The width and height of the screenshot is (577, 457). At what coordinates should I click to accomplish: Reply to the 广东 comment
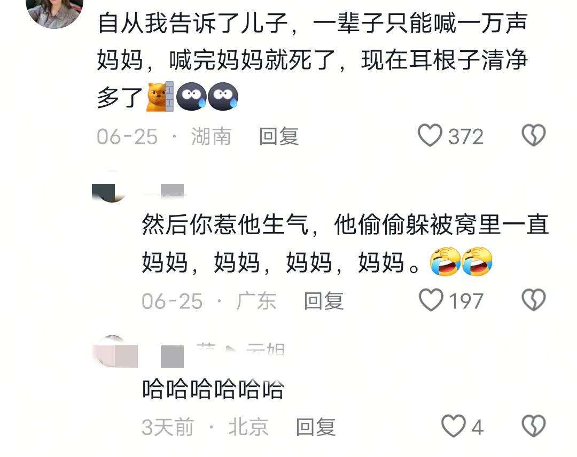pos(323,301)
